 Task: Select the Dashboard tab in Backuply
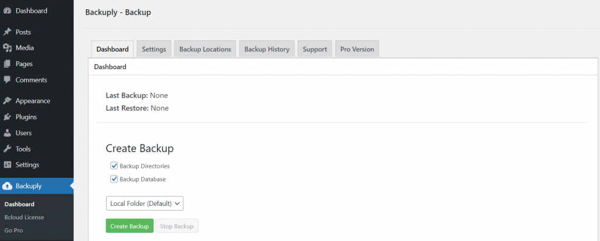tap(112, 49)
